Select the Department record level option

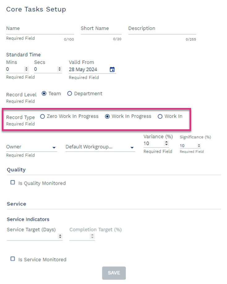70,93
